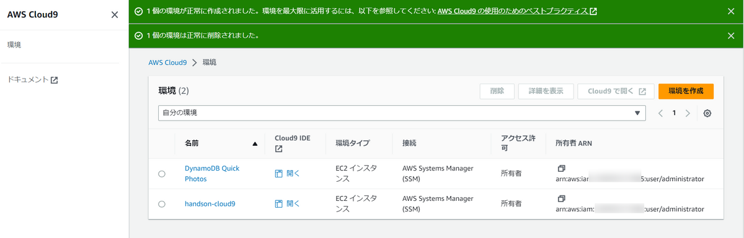Select the handson-cloud9 radio button

tap(162, 204)
